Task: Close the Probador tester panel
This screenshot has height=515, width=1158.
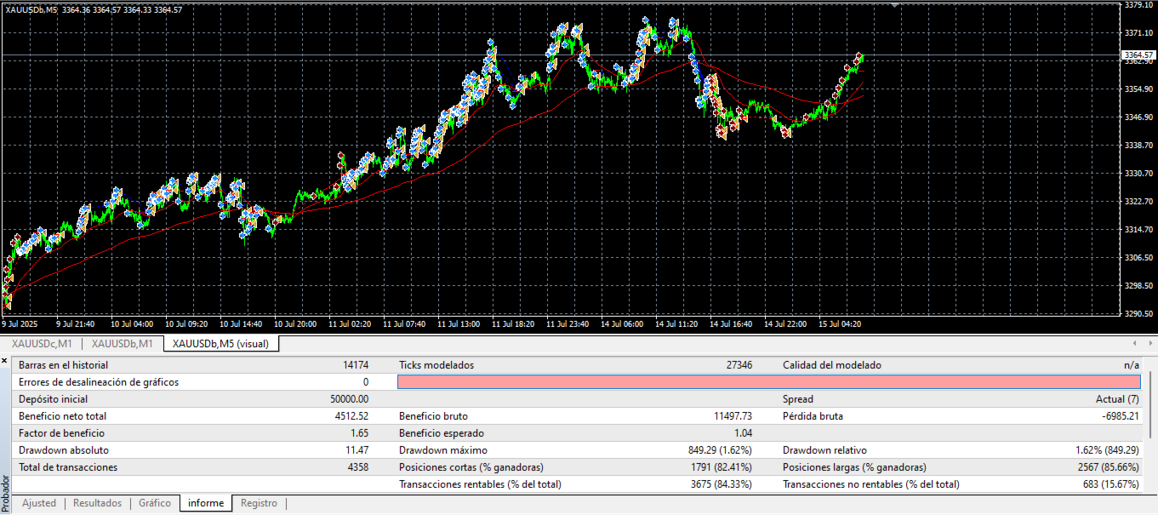Action: pyautogui.click(x=5, y=360)
